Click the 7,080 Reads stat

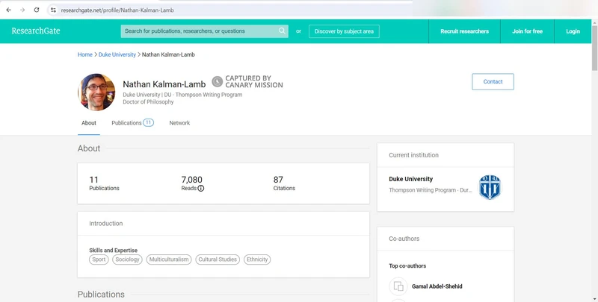coord(193,183)
